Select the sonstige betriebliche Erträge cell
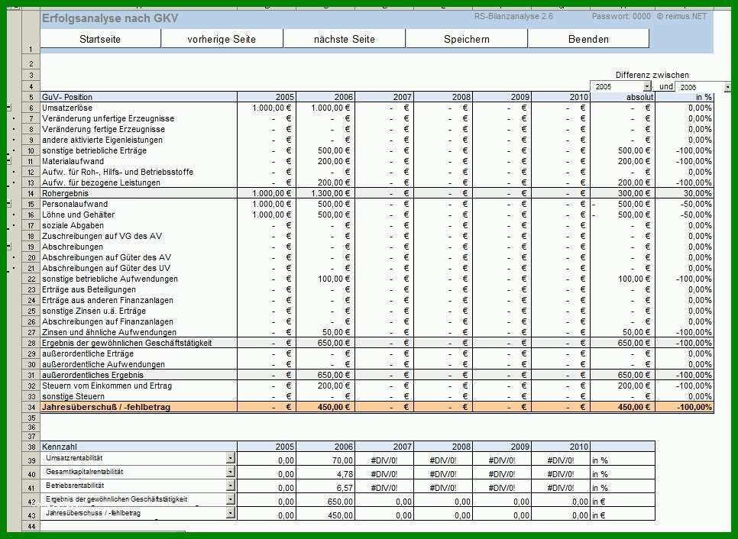Image resolution: width=738 pixels, height=539 pixels. (x=139, y=150)
